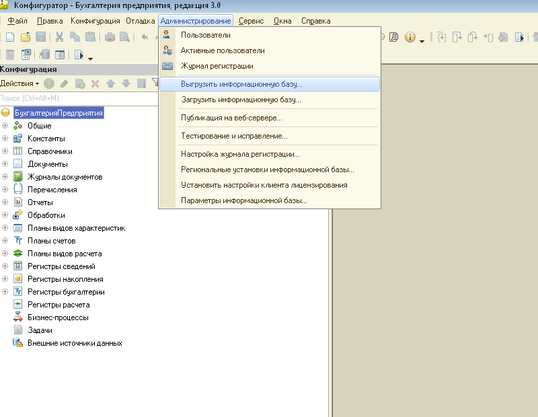
Task: Click the New document toolbar icon
Action: click(x=10, y=38)
